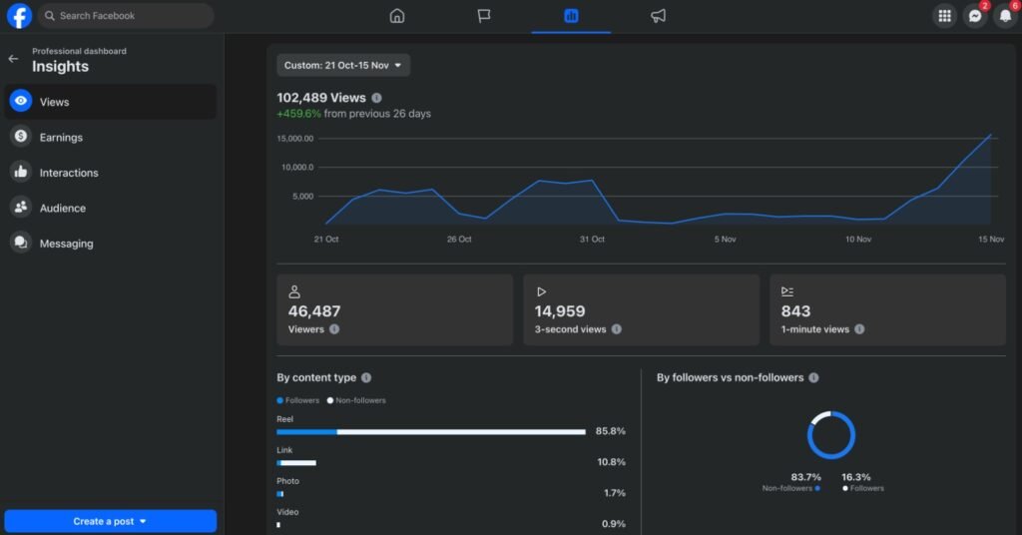
Task: Click info icon next to 102,489 Views
Action: pyautogui.click(x=376, y=98)
